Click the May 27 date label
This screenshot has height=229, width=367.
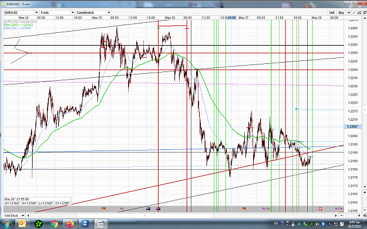(244, 18)
